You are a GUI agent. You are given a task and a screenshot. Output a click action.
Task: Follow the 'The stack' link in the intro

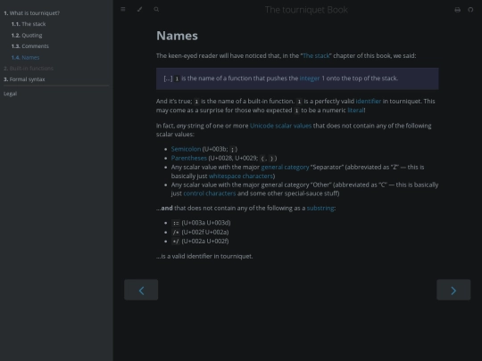[316, 55]
